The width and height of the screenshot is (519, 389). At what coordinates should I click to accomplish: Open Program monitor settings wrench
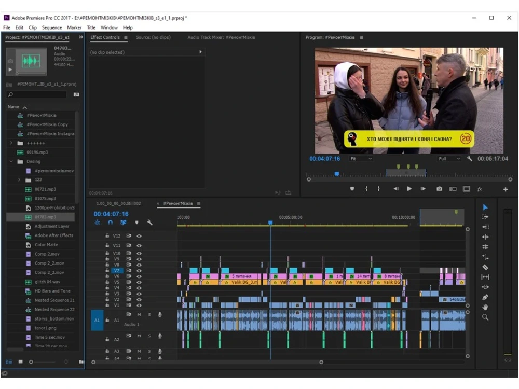point(469,159)
